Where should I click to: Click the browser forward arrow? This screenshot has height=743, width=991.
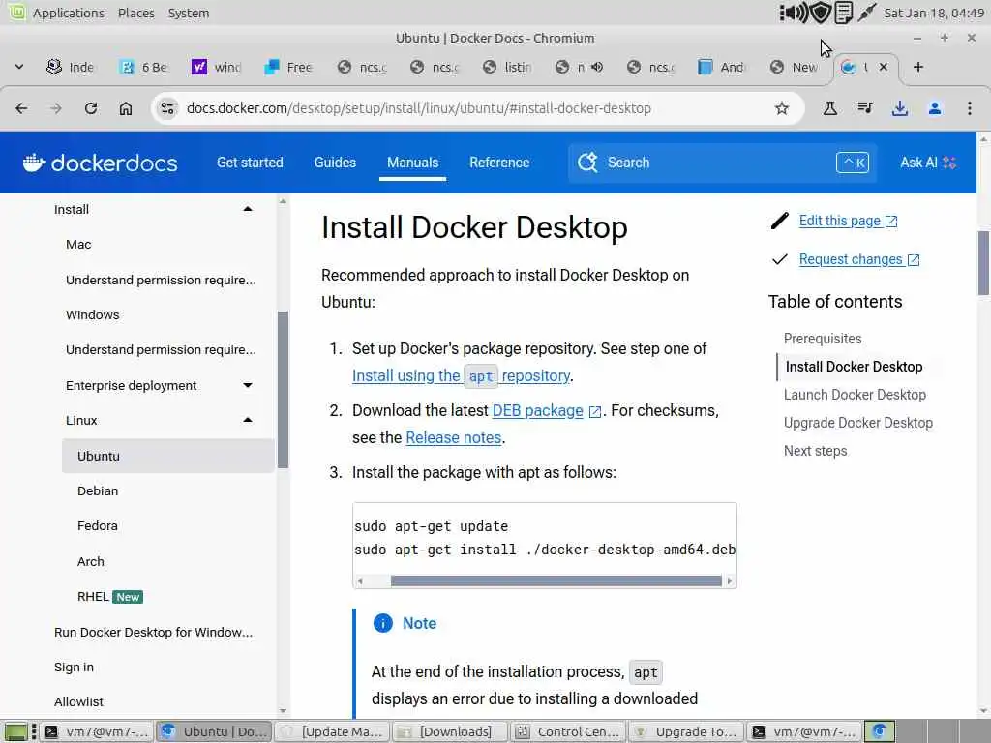tap(56, 108)
